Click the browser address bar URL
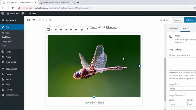The height and width of the screenshot is (110, 196). 62,8
